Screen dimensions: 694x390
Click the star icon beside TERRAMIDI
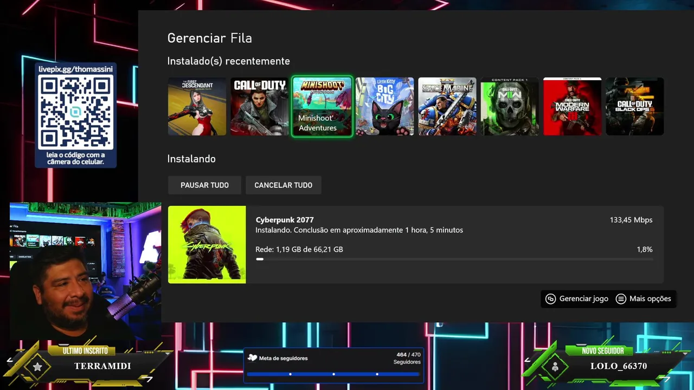(x=37, y=367)
